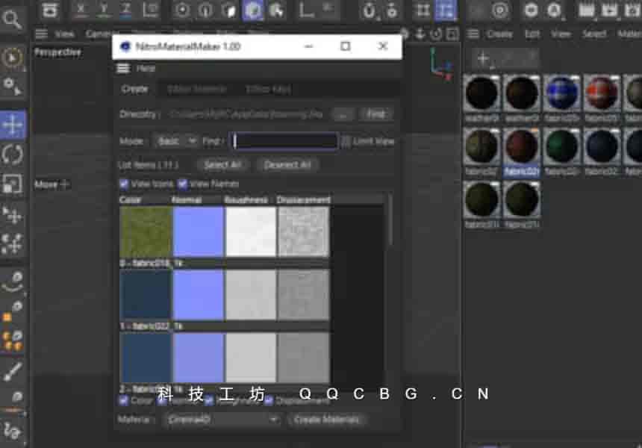Open the Material Manager Edit menu
Viewport: 642px width, 448px height.
532,34
